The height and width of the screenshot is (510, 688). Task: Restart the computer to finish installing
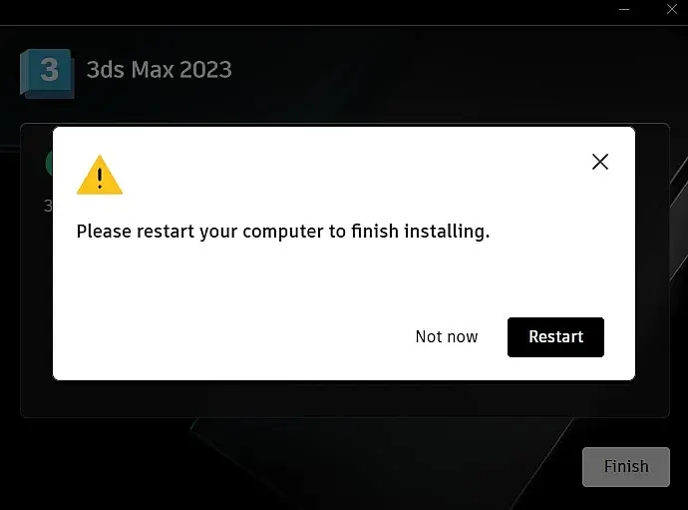click(555, 337)
